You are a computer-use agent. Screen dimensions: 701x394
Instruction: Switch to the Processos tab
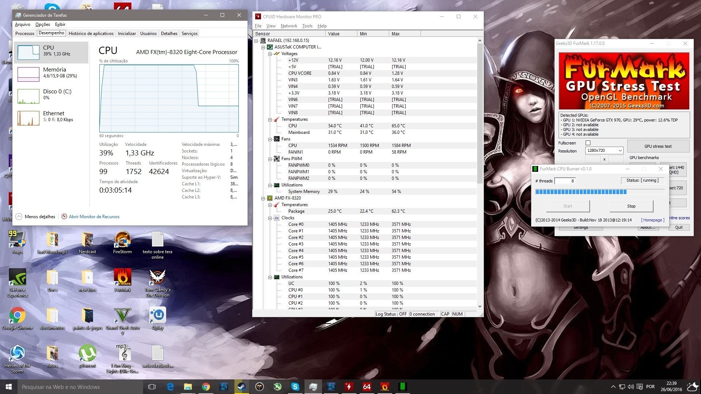tap(25, 34)
